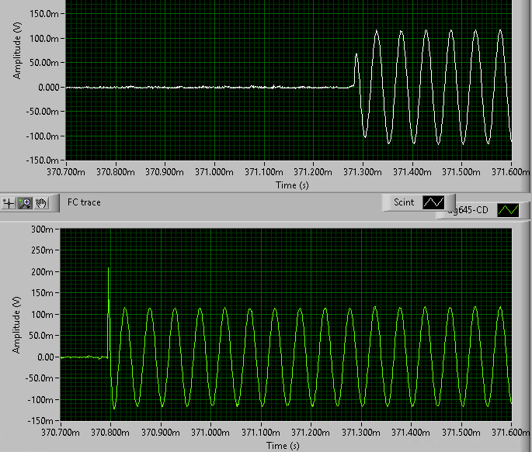Viewport: 532px width, 452px height.
Task: Edit bottom graph -150m Y-axis minimum
Action: click(40, 421)
